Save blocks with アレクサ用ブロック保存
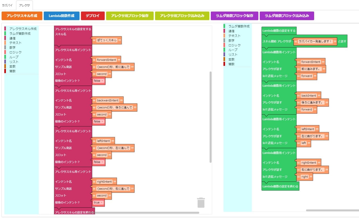 (x=130, y=16)
